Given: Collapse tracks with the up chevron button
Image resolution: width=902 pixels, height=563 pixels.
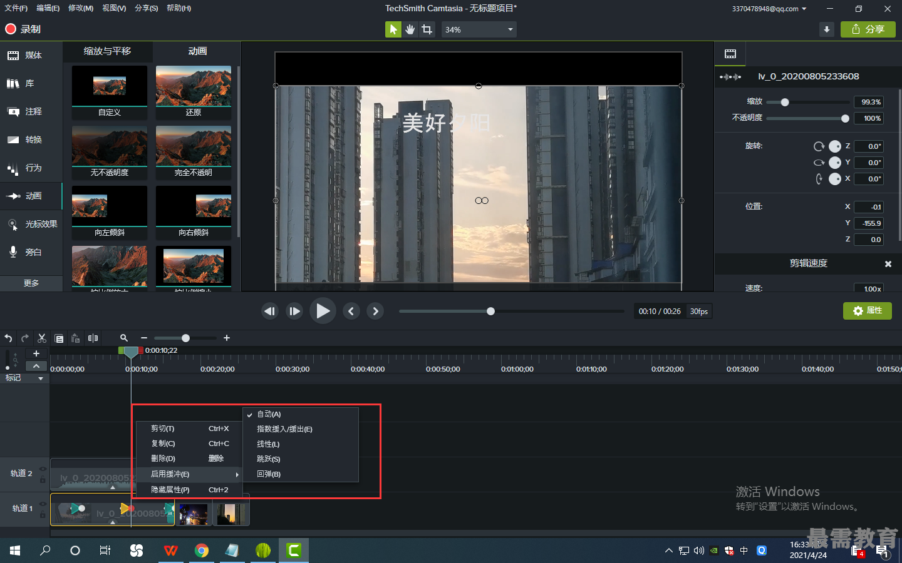Looking at the screenshot, I should pos(36,366).
